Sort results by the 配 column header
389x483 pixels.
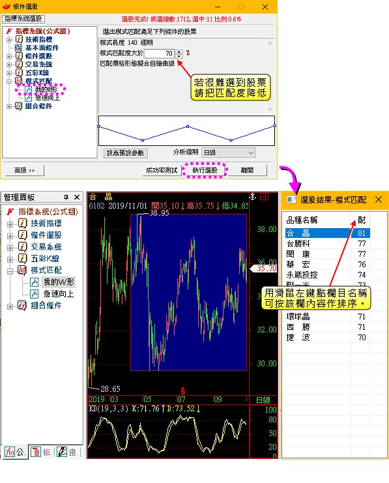click(362, 220)
